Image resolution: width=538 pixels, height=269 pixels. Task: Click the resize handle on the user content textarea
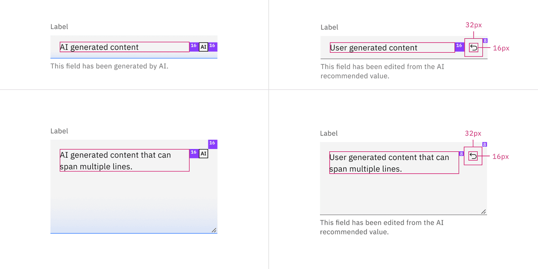click(x=483, y=211)
